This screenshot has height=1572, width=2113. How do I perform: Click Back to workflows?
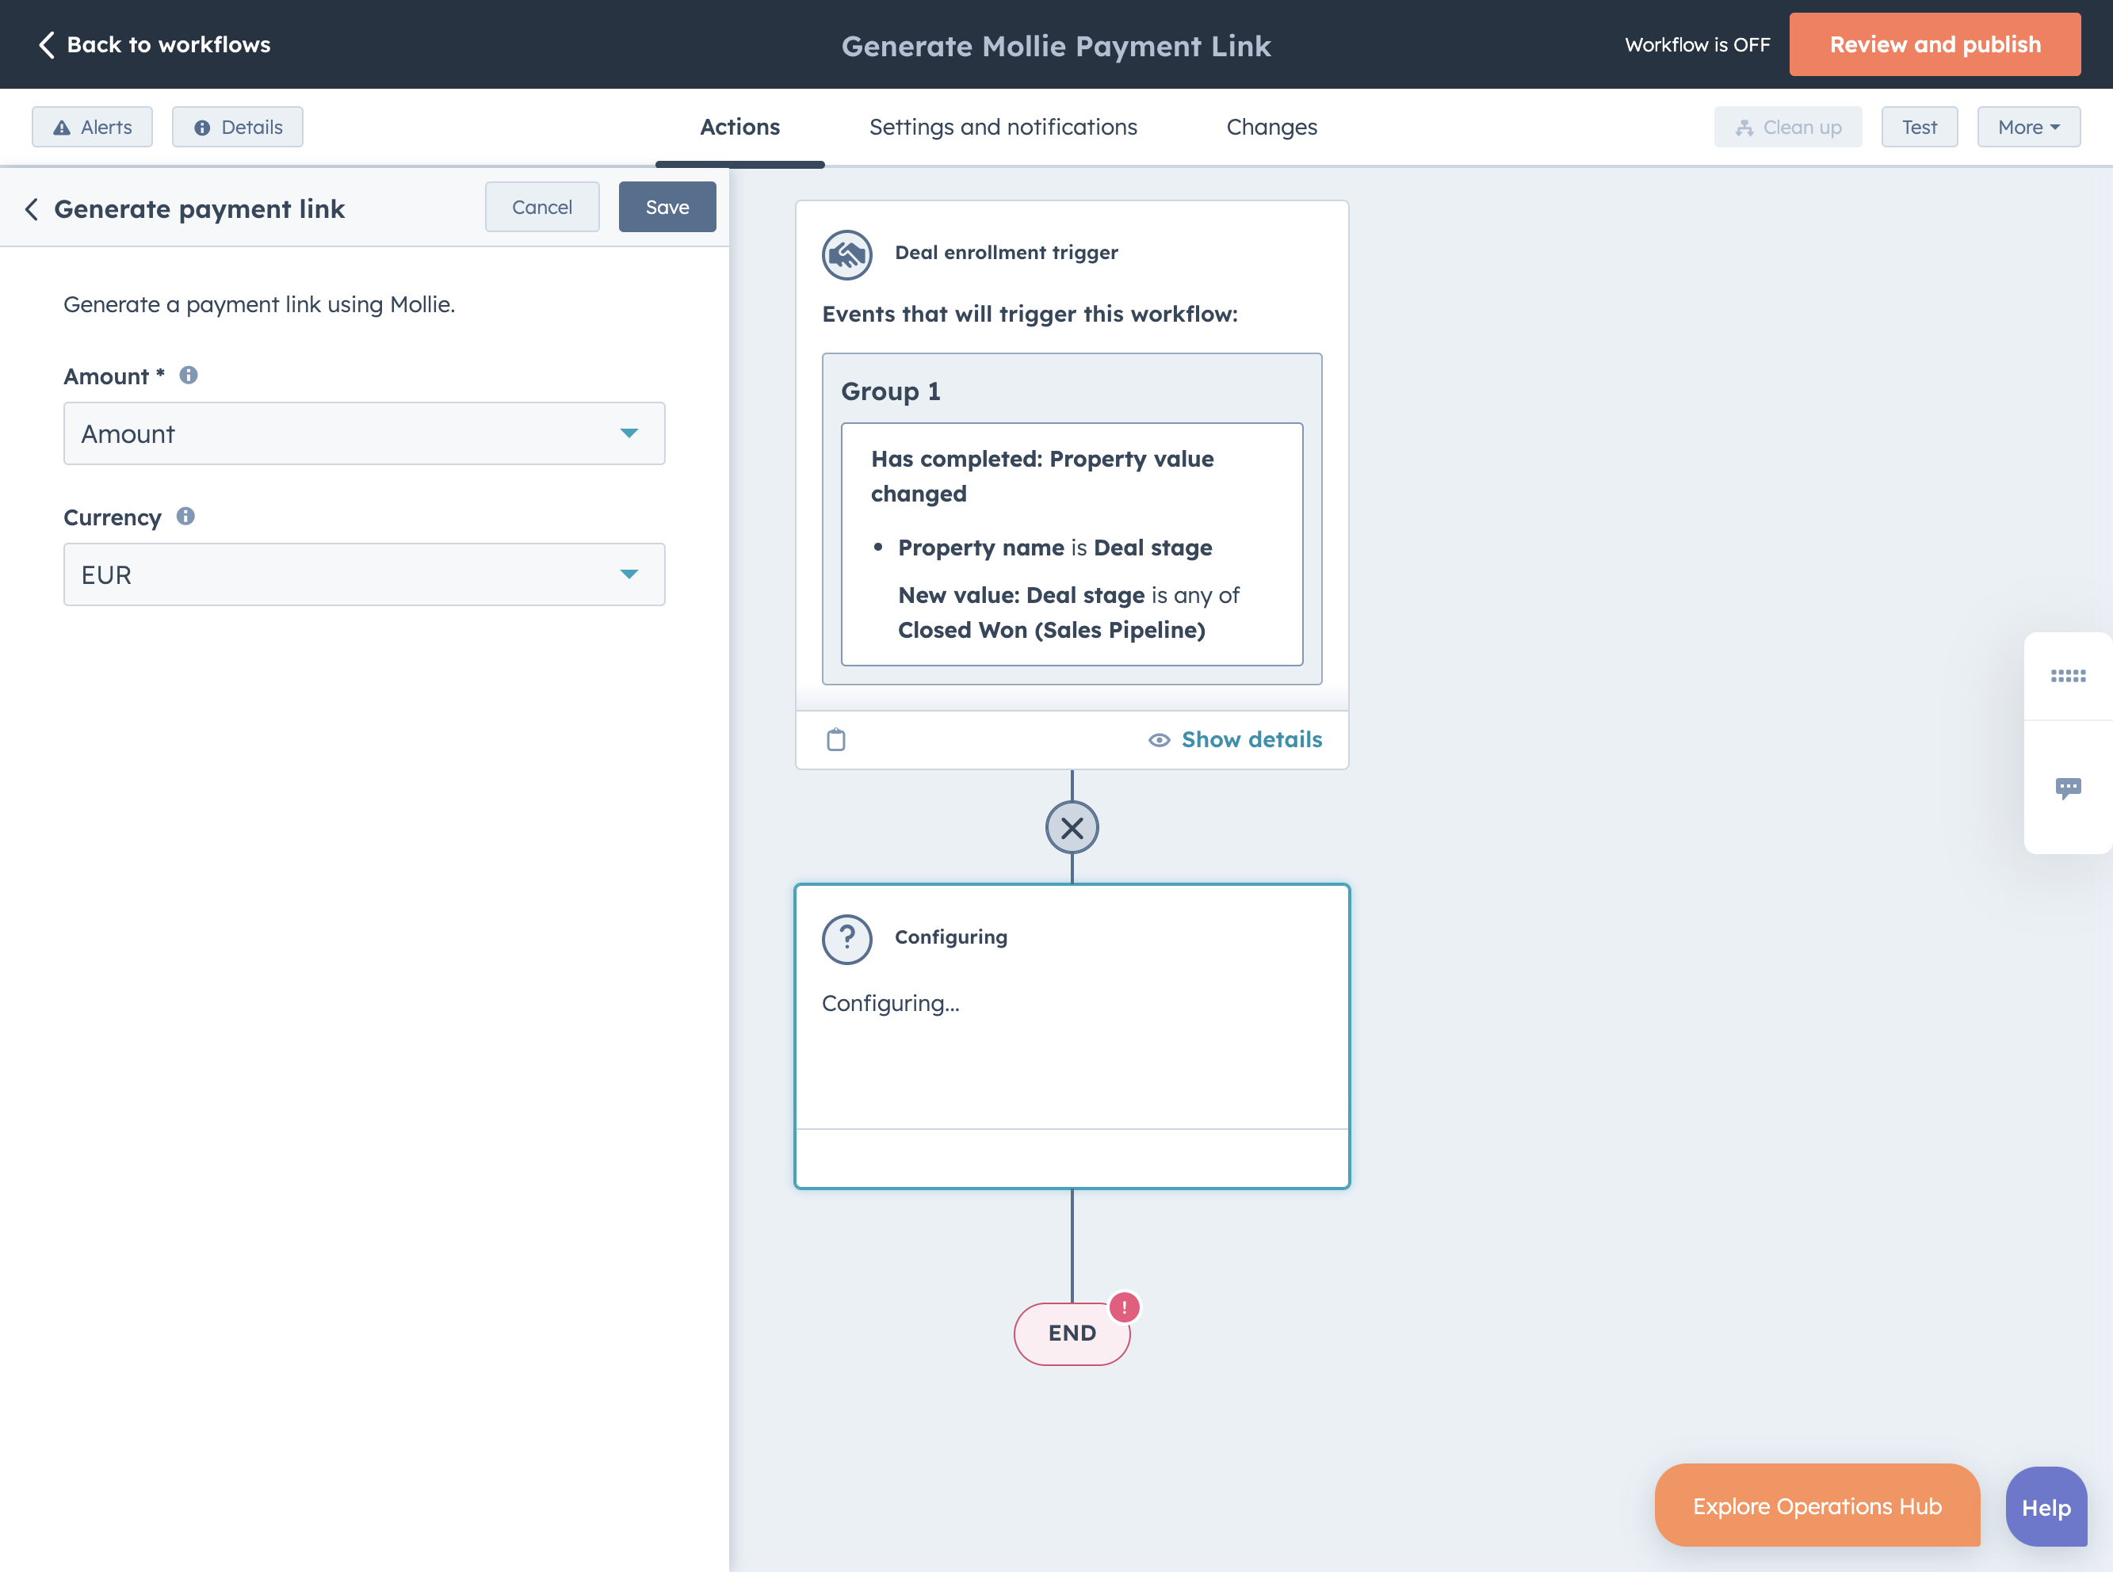[x=155, y=44]
